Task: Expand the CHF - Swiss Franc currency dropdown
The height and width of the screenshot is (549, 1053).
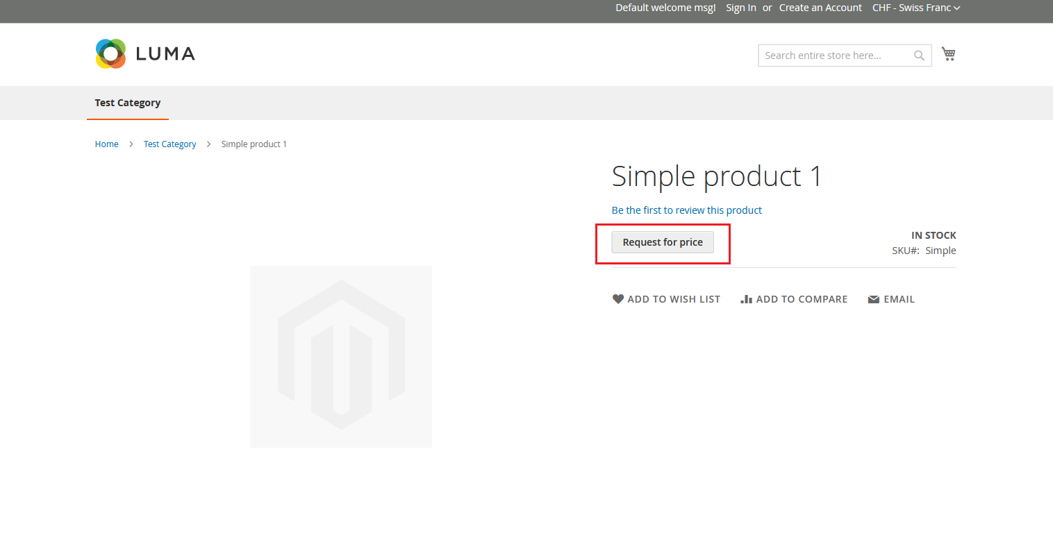Action: click(915, 8)
